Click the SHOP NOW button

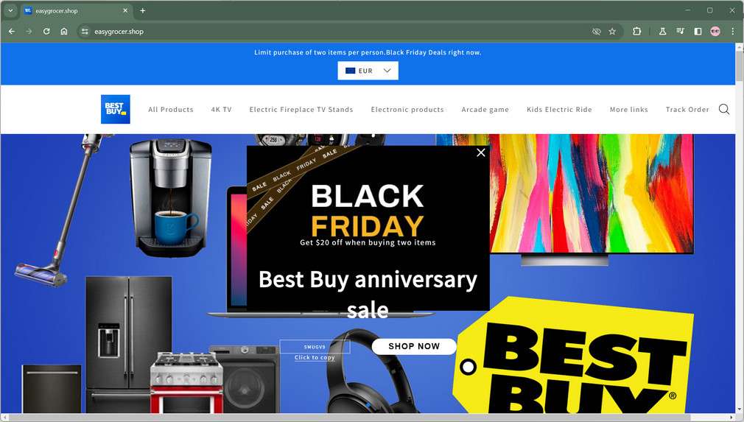tap(414, 346)
